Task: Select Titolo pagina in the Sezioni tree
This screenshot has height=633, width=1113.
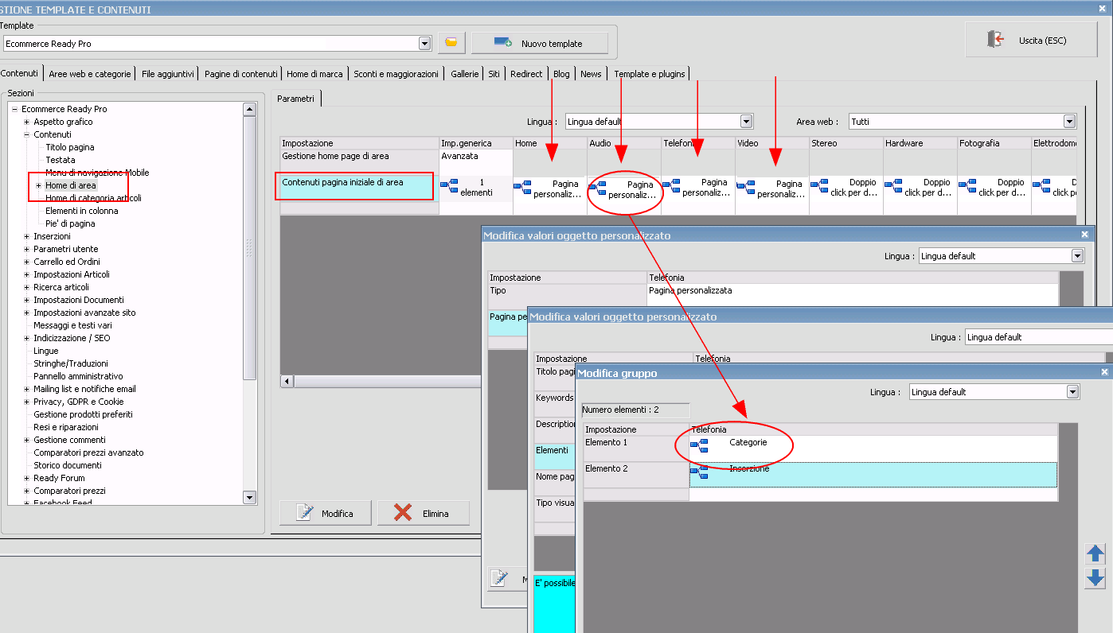Action: click(70, 147)
